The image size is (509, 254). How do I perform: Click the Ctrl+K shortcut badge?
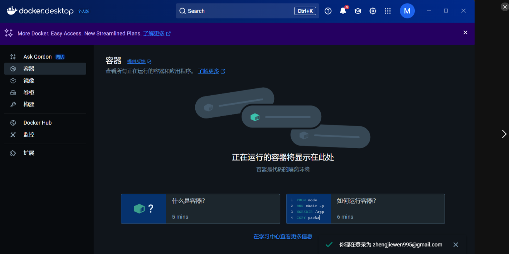click(305, 11)
